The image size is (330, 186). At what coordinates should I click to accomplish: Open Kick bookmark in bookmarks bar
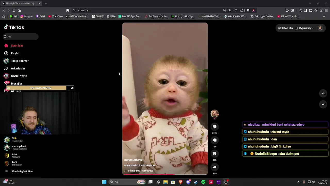pyautogui.click(x=14, y=16)
